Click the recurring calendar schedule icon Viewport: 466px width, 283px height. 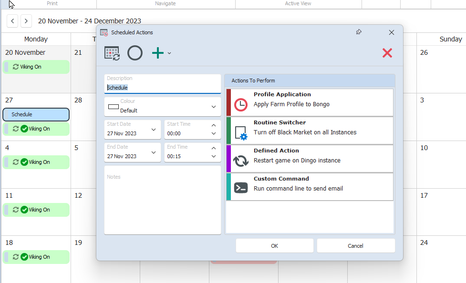pos(112,53)
